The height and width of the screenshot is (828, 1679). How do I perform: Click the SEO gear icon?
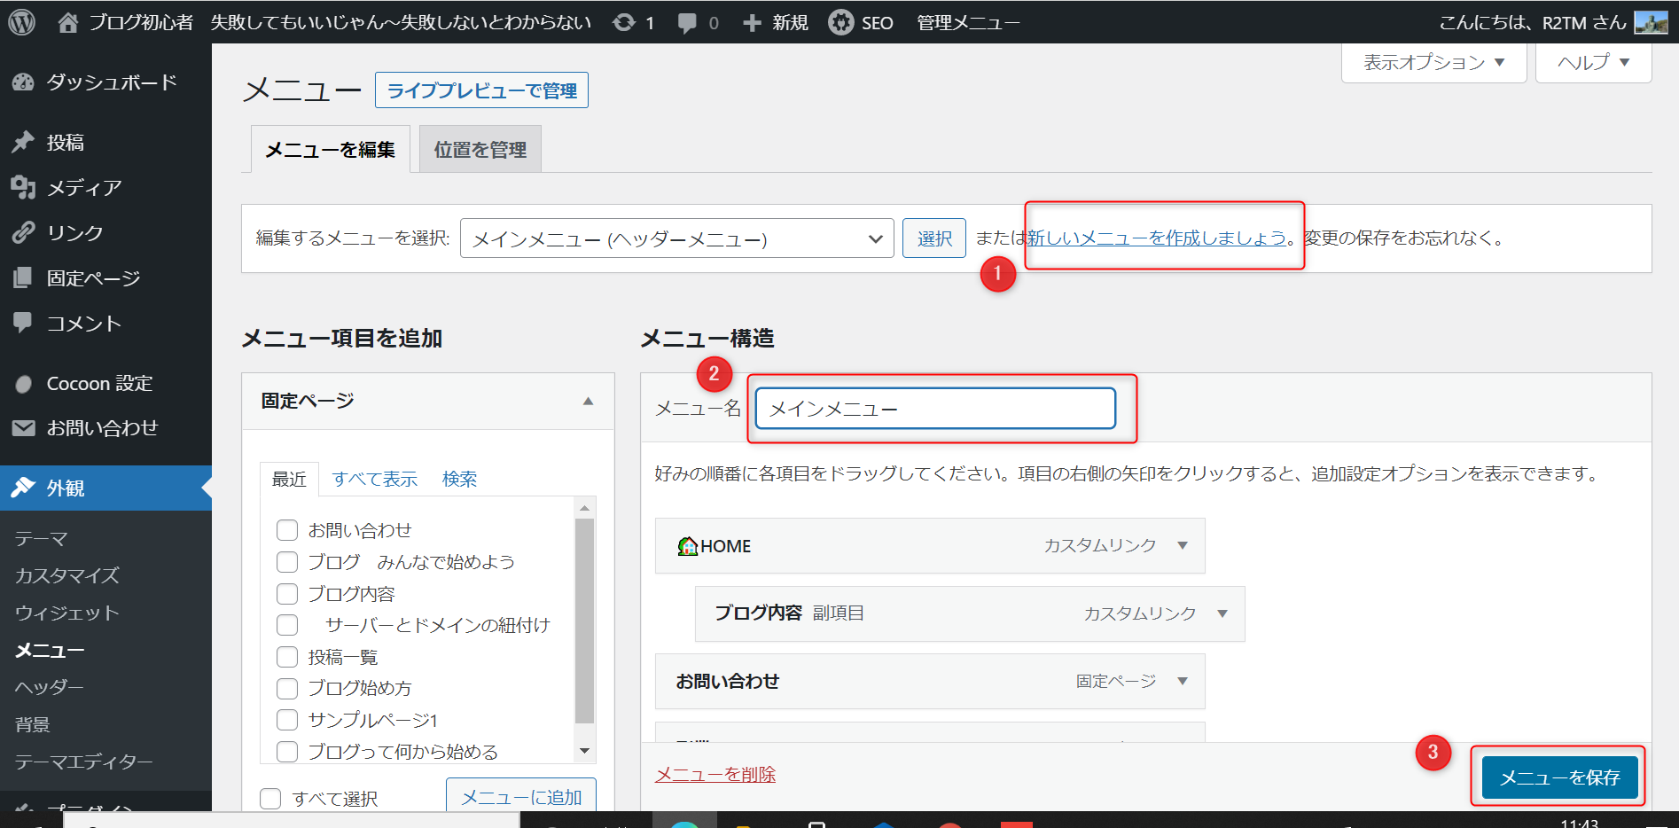(x=840, y=22)
